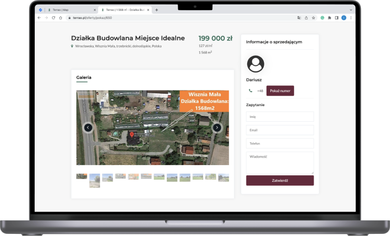
Task: Select the colored zoning map thumbnail
Action: pos(133,176)
